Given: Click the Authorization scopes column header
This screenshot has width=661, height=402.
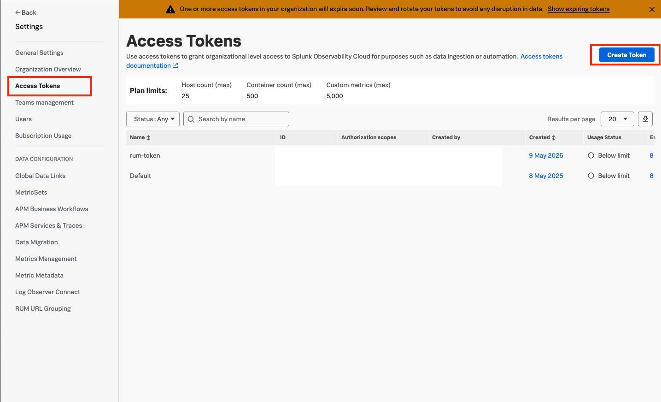Looking at the screenshot, I should [x=369, y=137].
